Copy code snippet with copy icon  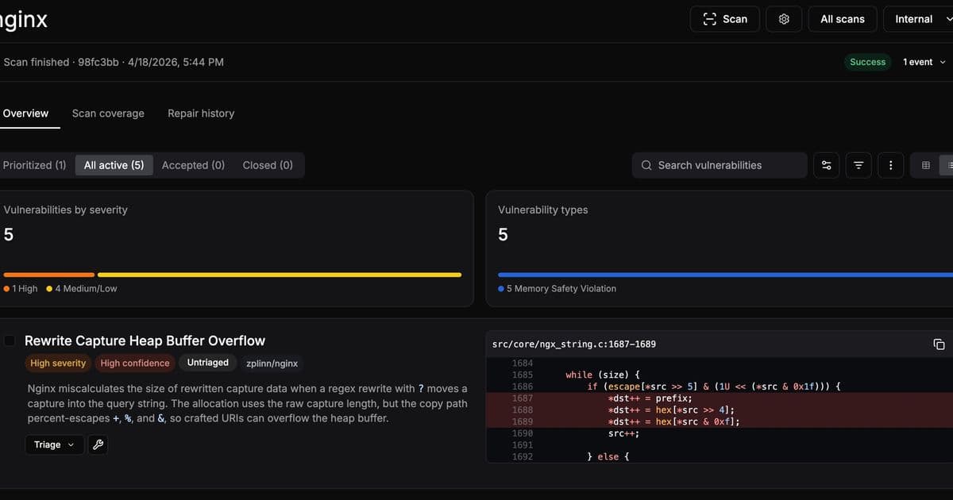click(x=939, y=344)
